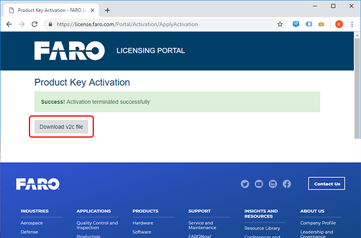Open a new tab with plus icon
This screenshot has height=238, width=361.
pyautogui.click(x=107, y=10)
